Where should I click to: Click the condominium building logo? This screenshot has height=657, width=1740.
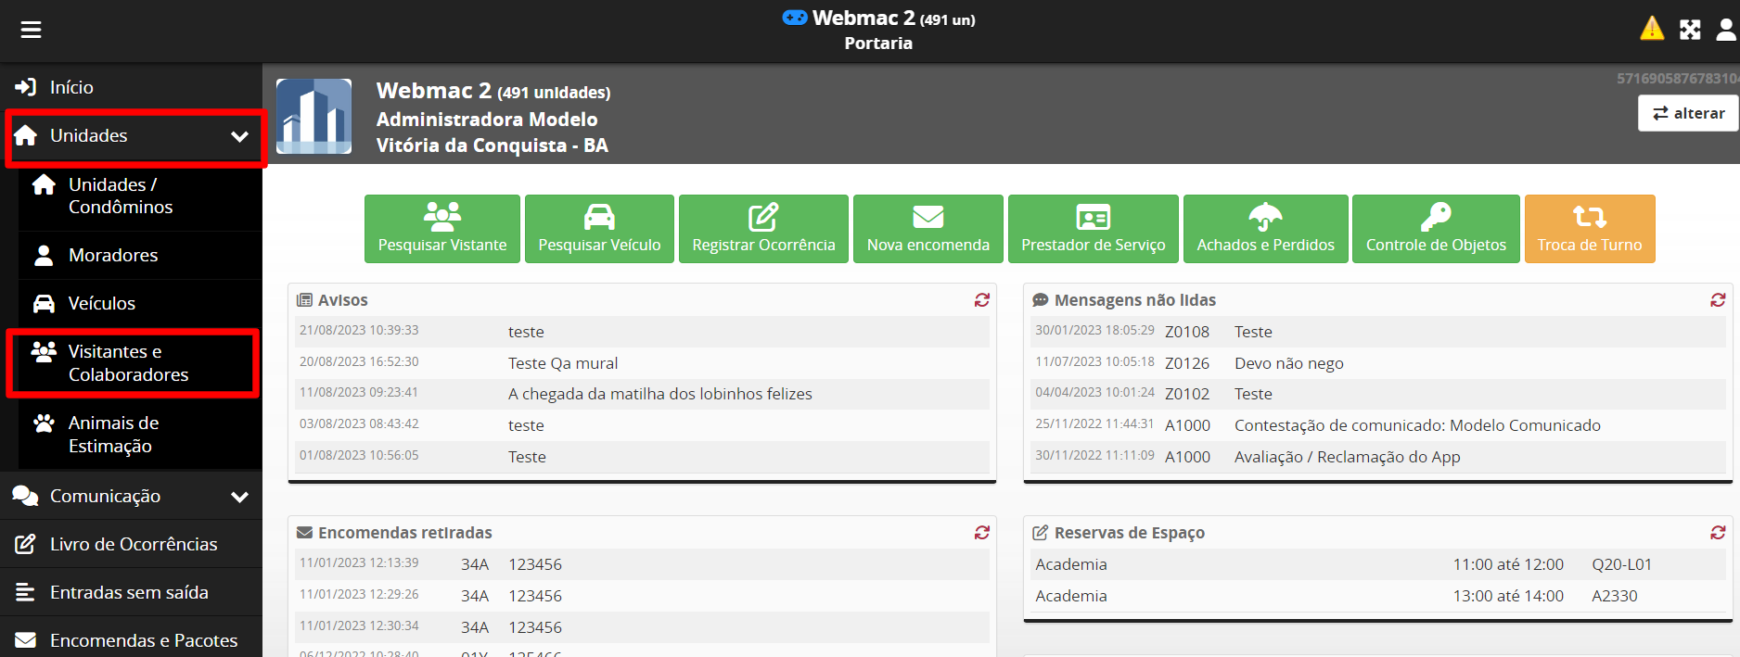[314, 116]
